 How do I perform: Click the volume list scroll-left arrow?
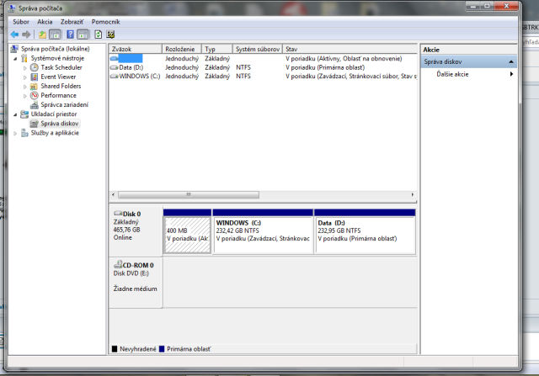(x=113, y=194)
